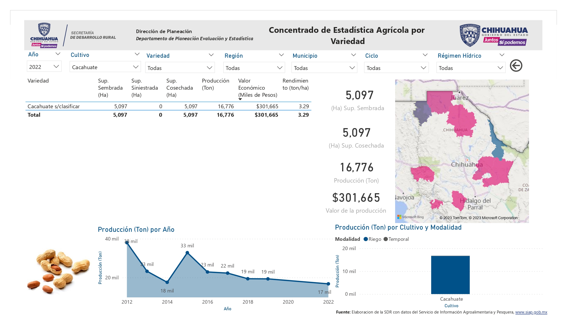
Task: Click the Chihuahua Gobierno del Estado logo at right
Action: tap(494, 35)
